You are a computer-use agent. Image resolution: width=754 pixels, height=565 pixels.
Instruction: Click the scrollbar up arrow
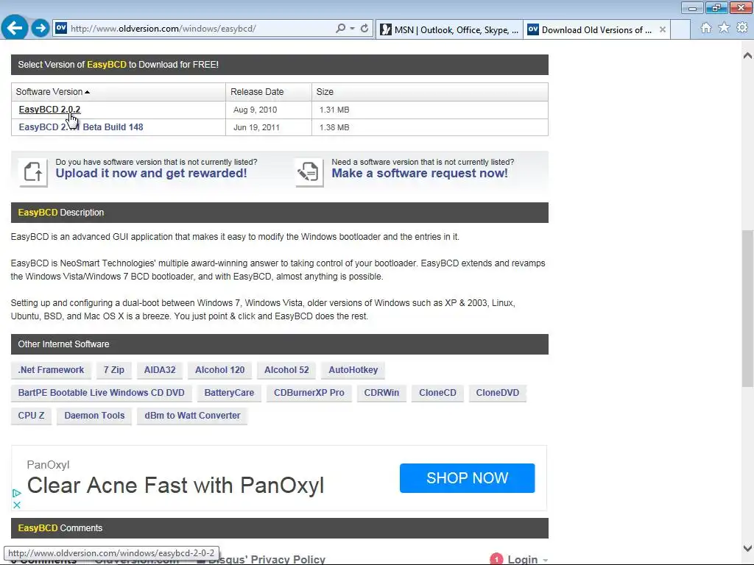pos(747,55)
